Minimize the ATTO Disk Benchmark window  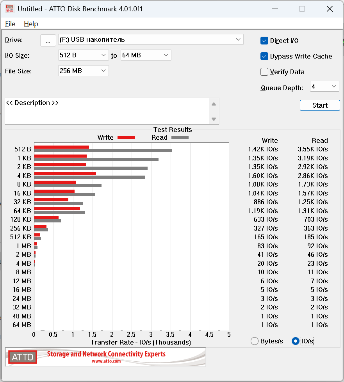tap(275, 9)
